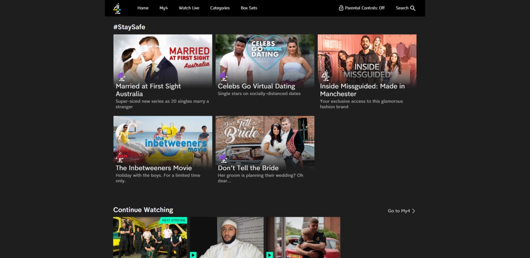Click the Parental Controls padlock icon
The height and width of the screenshot is (258, 530).
[x=341, y=8]
